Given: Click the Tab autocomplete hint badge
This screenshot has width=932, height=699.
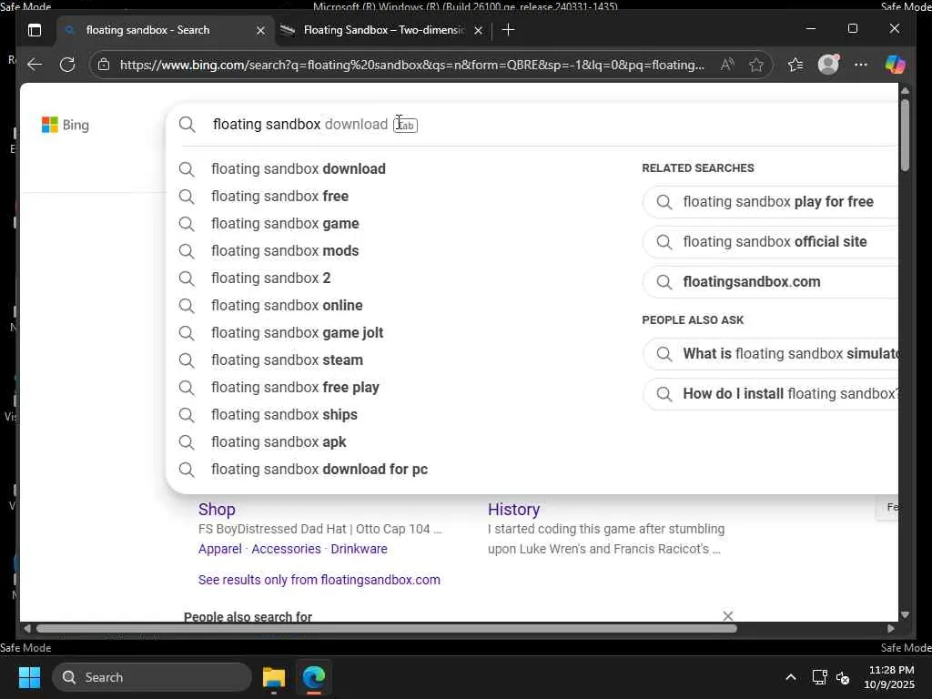Looking at the screenshot, I should tap(405, 125).
